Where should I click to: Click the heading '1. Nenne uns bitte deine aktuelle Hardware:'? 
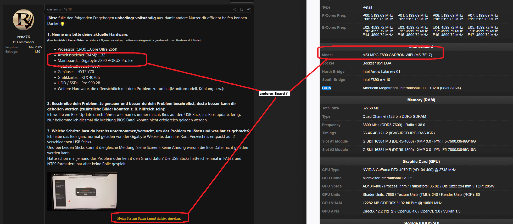point(88,34)
